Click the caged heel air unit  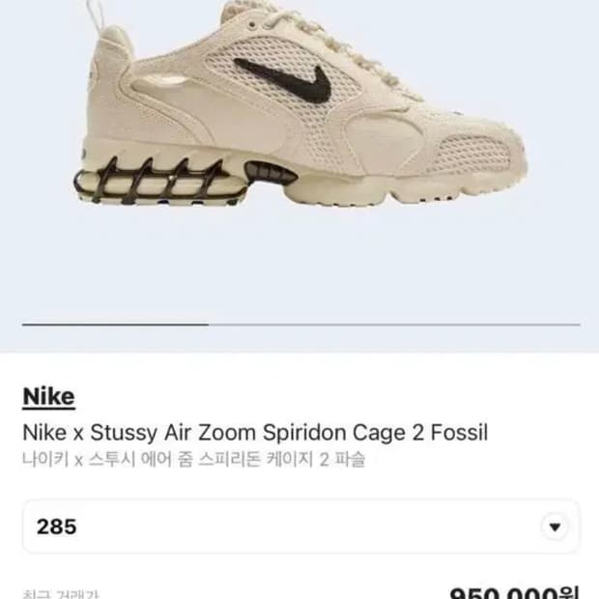coord(155,182)
